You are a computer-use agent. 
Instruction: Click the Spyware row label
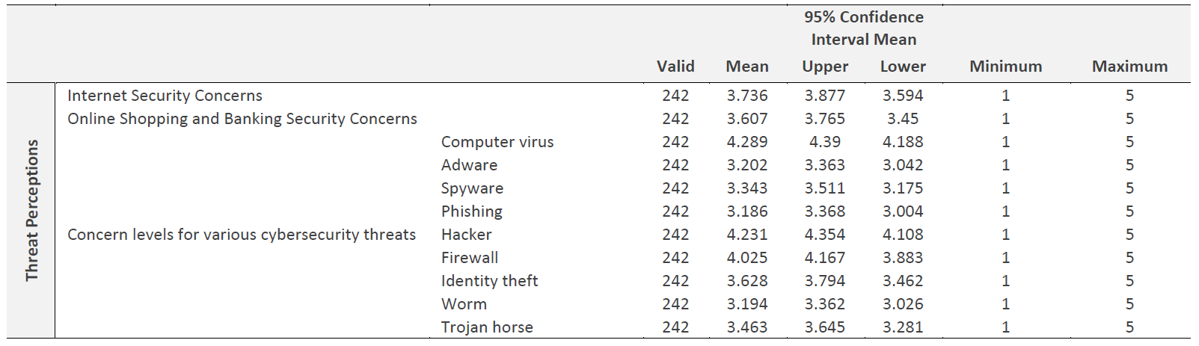[472, 188]
